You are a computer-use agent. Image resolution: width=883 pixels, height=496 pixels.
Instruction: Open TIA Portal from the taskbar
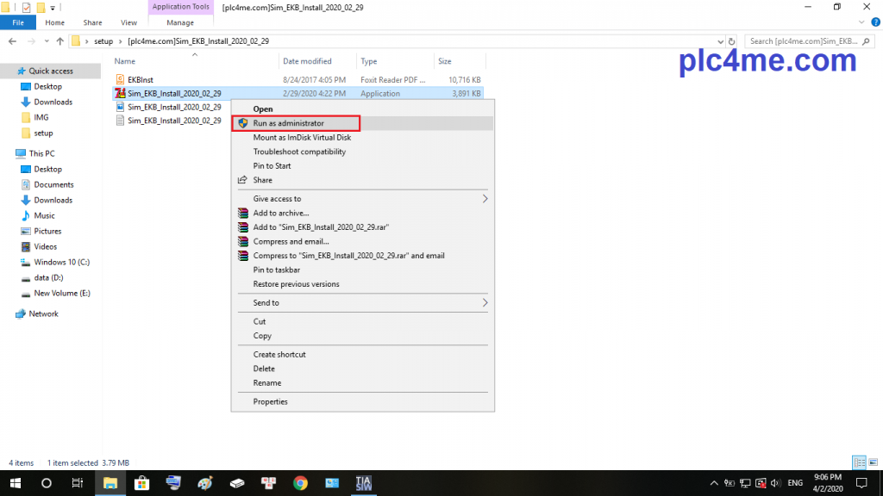tap(364, 483)
